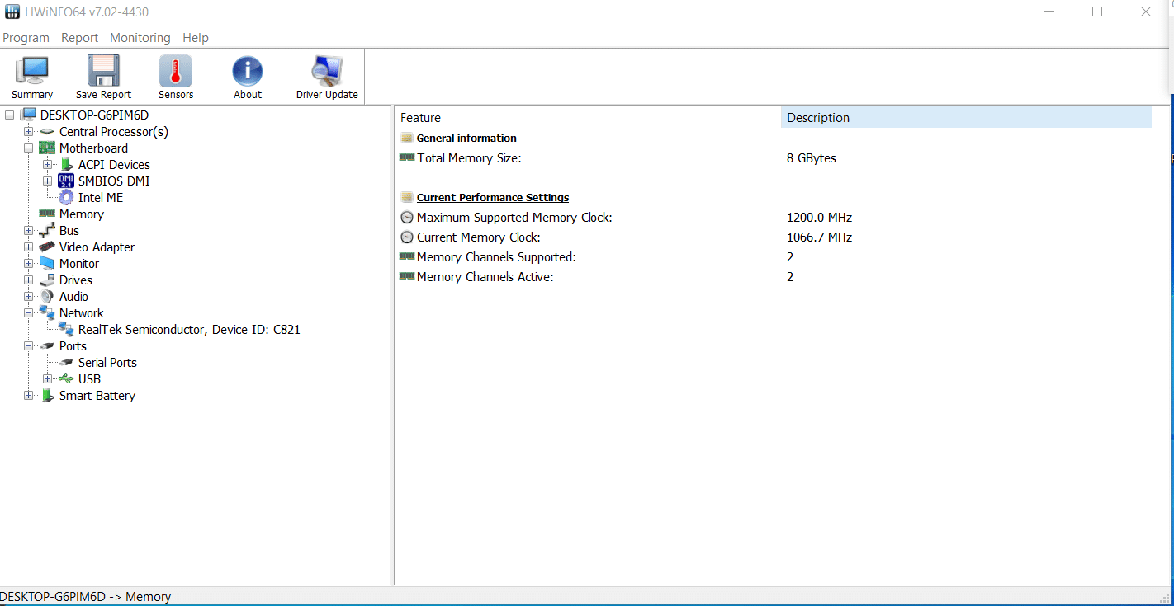Click the Central Processor(s) chip icon
The width and height of the screenshot is (1174, 606).
coord(47,131)
